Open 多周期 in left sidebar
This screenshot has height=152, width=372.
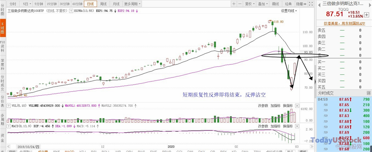tap(3, 119)
